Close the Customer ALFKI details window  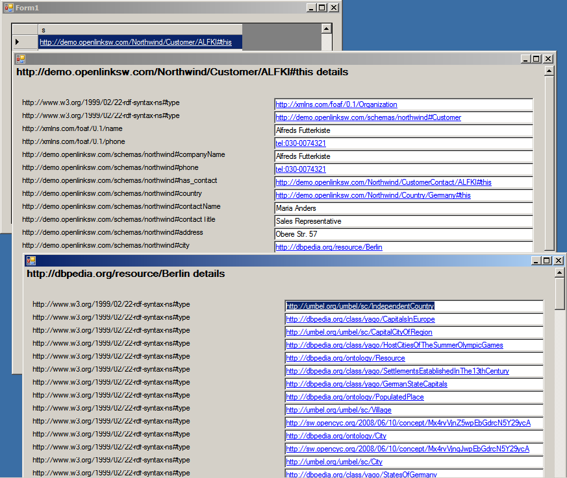pyautogui.click(x=548, y=58)
